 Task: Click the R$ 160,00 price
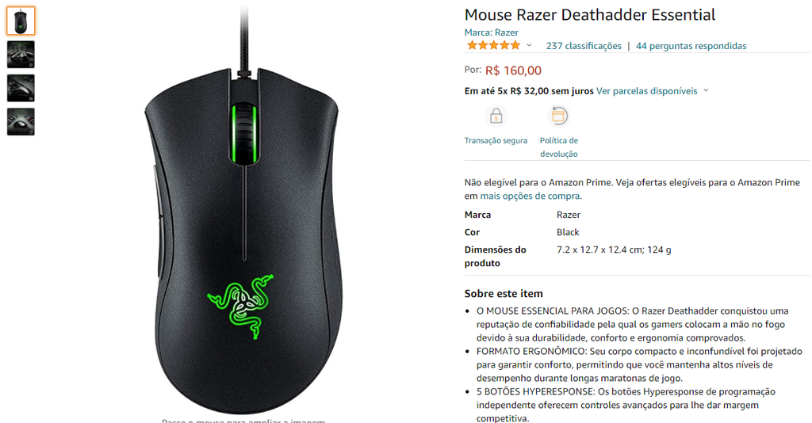point(513,70)
